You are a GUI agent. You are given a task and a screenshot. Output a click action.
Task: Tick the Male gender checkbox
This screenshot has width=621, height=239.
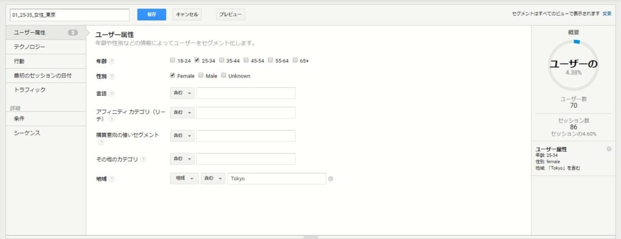coord(201,75)
